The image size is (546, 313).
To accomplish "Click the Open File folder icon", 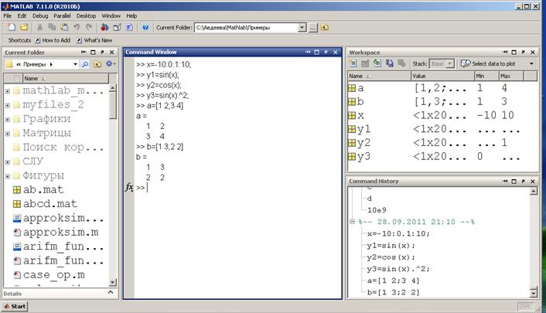I will (24, 27).
